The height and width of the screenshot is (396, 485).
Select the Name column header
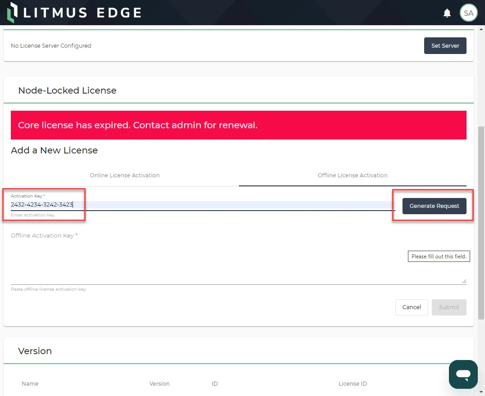pos(30,384)
